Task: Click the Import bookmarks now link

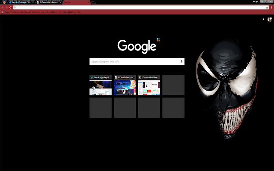Action: [x=71, y=12]
